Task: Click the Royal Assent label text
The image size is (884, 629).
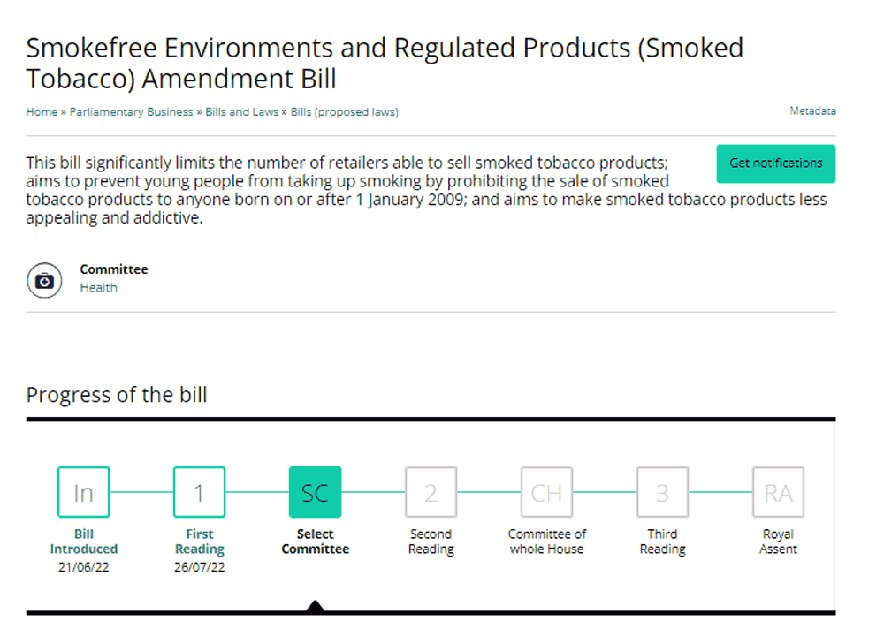Action: click(x=778, y=541)
